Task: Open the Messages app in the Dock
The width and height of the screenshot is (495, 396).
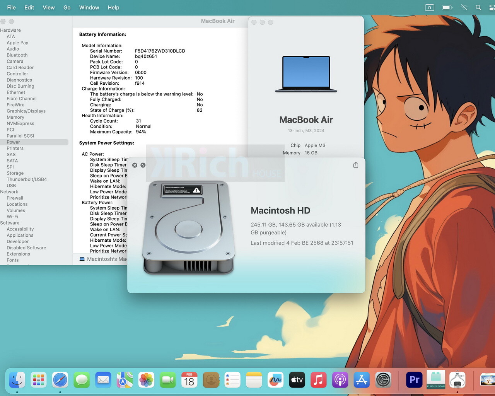Action: point(82,380)
